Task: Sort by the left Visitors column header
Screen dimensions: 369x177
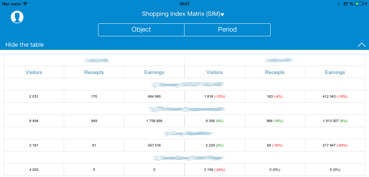Action: 34,72
